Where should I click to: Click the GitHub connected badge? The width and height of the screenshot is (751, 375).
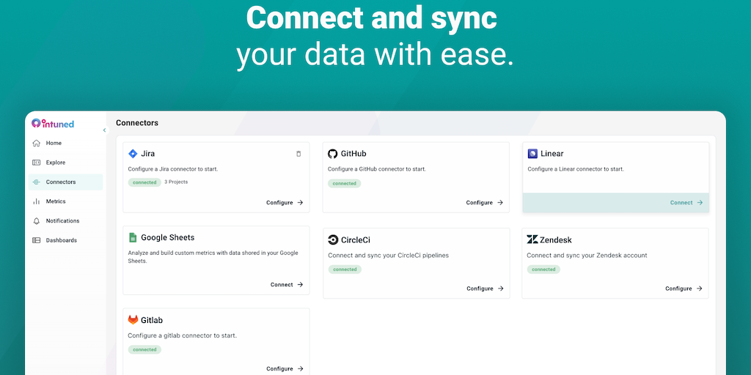pos(345,184)
